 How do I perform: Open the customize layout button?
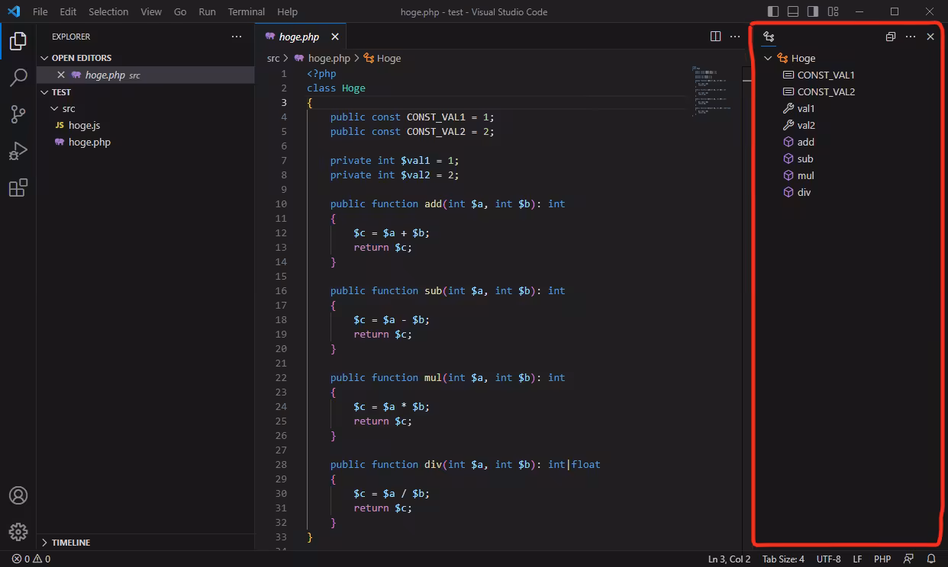coord(833,11)
